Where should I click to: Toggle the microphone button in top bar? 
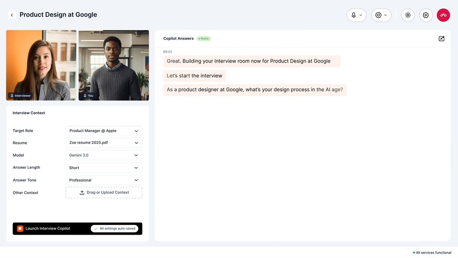coord(354,15)
